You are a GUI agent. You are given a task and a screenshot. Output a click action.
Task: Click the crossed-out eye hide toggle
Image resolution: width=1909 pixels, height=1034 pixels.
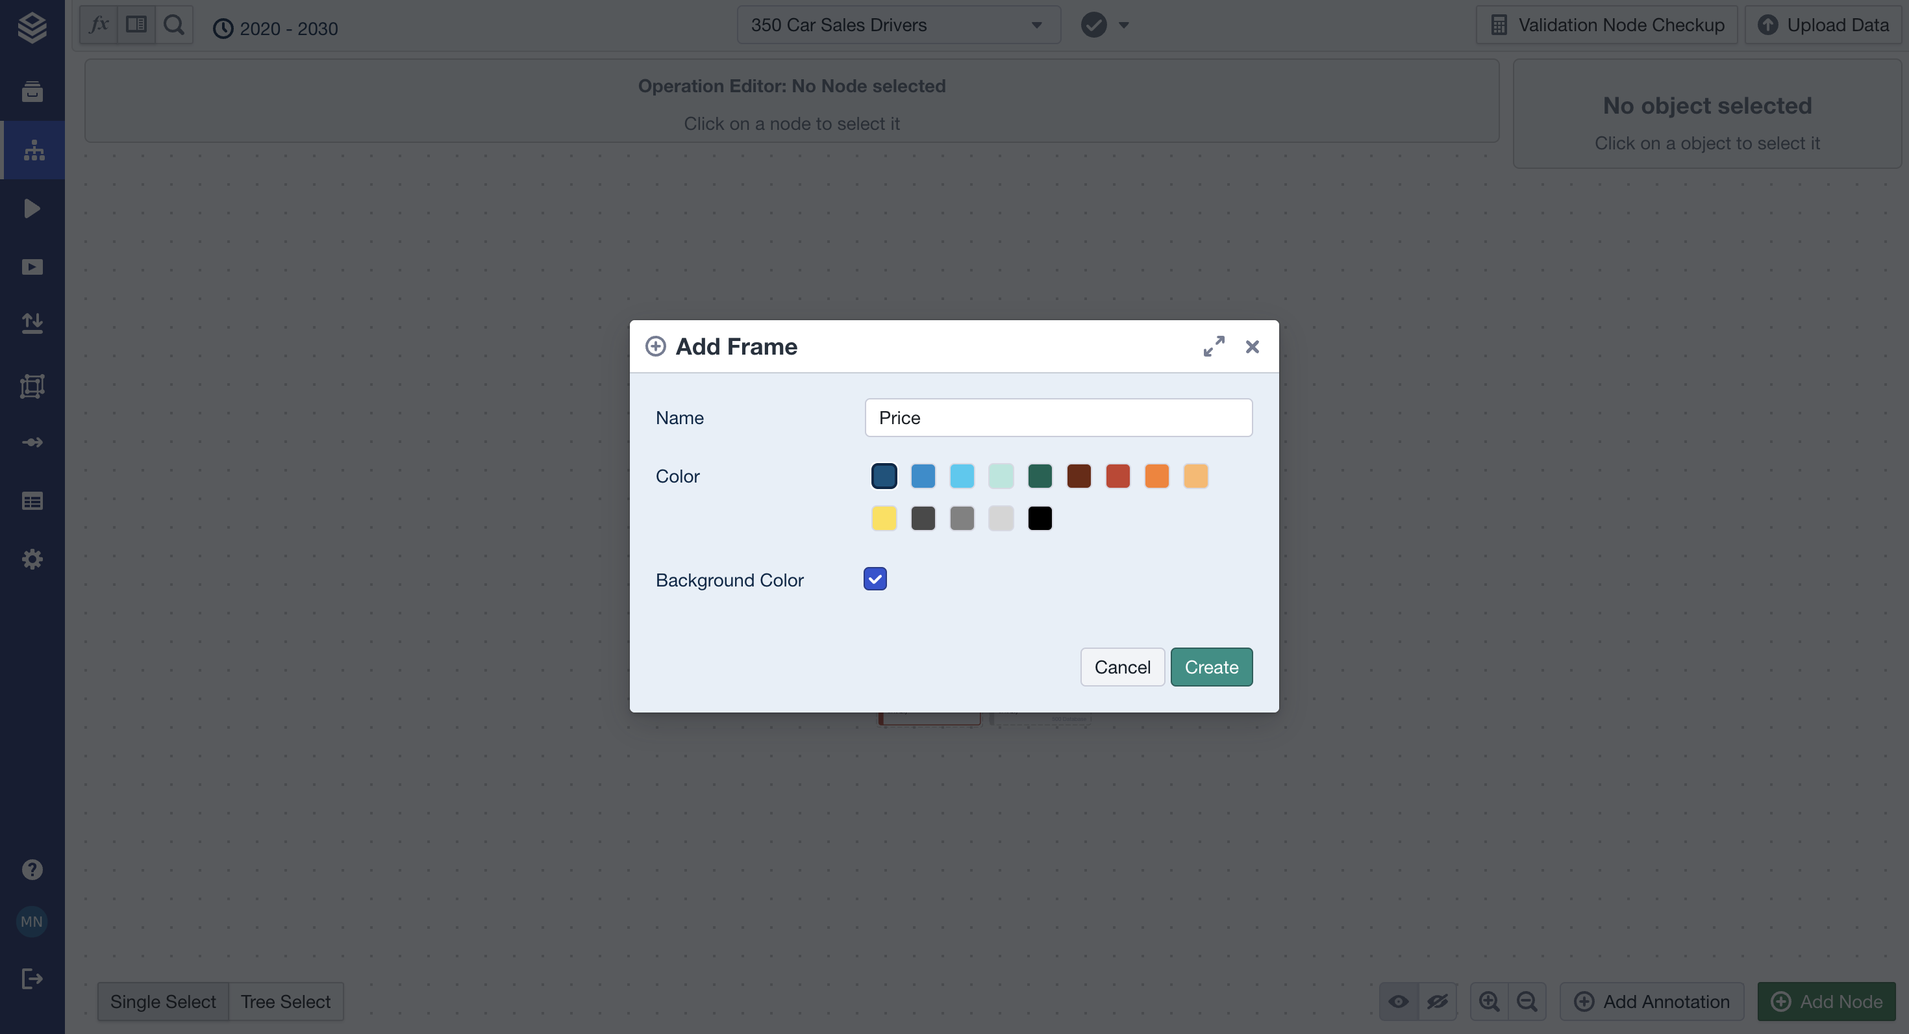pyautogui.click(x=1437, y=1002)
